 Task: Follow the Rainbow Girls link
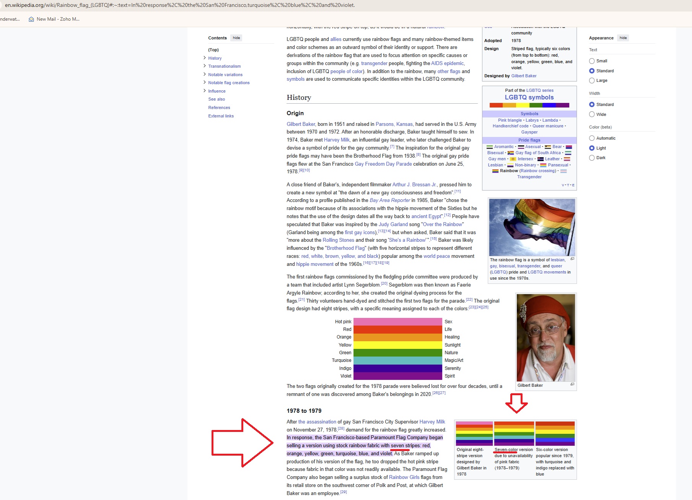[404, 477]
